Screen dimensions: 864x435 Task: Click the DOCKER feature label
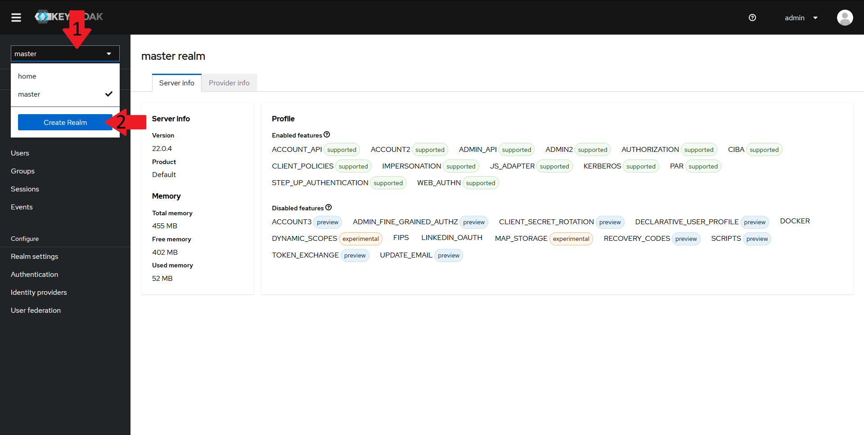[795, 221]
